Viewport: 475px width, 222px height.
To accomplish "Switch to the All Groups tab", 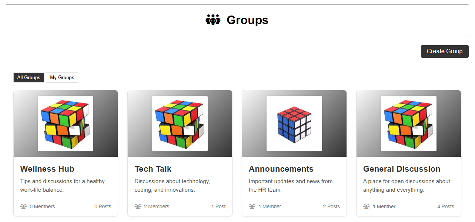I will tap(29, 77).
